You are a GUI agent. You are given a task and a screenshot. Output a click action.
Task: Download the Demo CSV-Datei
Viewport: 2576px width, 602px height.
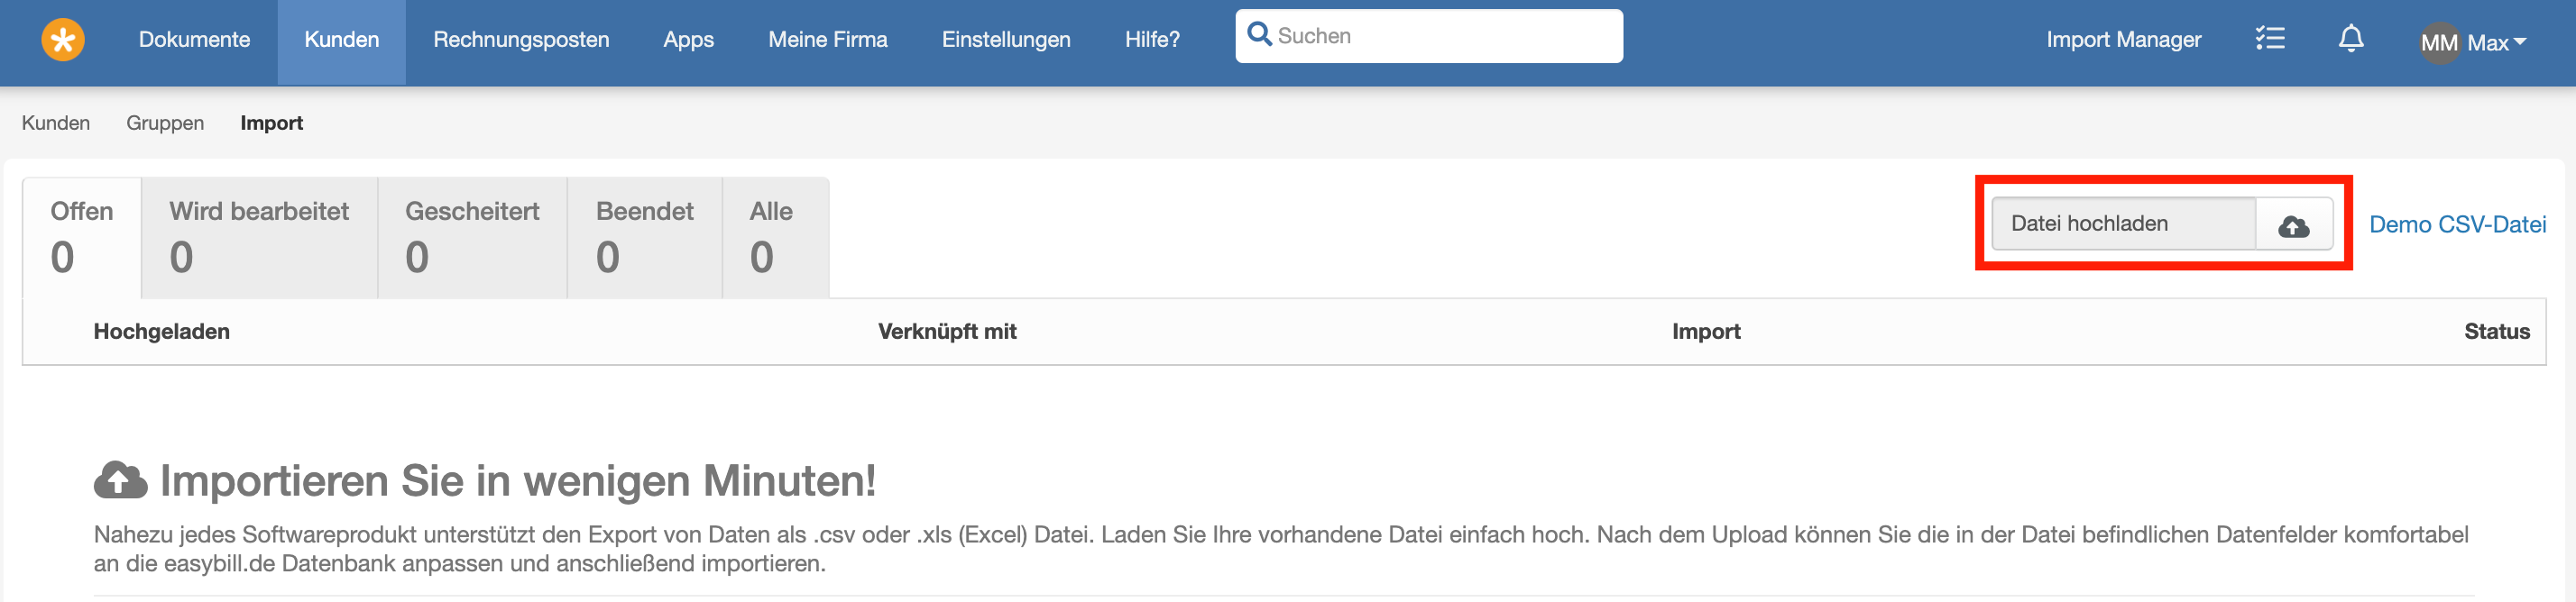coord(2457,224)
